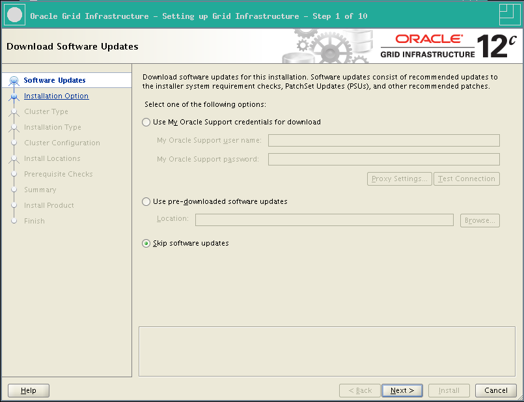Click 'Select one of the following options' text
524x402 pixels.
(x=205, y=104)
